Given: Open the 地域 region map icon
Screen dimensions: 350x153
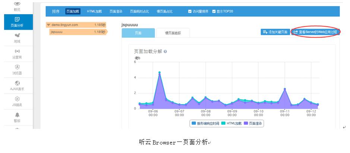Looking at the screenshot, I should (x=18, y=35).
